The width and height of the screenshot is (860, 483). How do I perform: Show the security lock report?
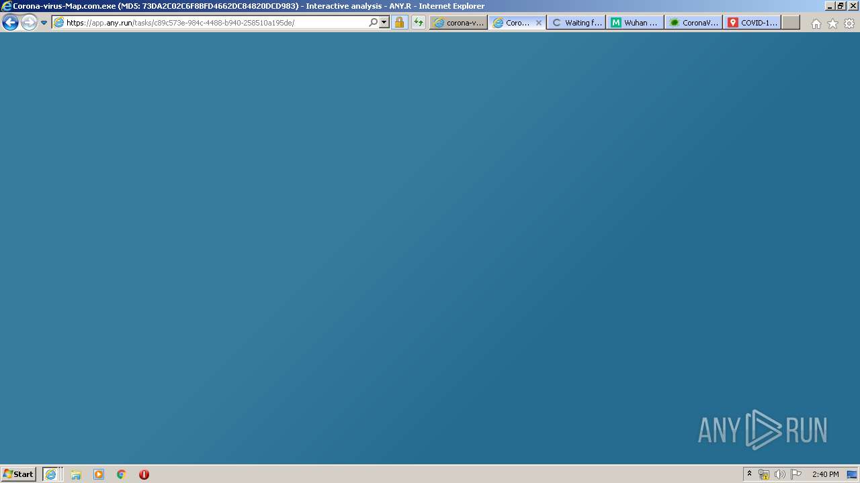click(400, 23)
